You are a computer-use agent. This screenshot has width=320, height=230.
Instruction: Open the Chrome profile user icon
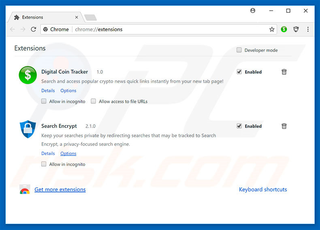pyautogui.click(x=253, y=11)
